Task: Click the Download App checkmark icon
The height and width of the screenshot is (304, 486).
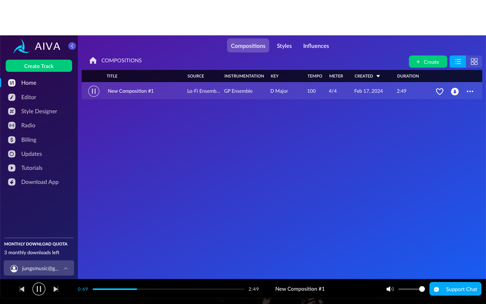Action: pyautogui.click(x=12, y=182)
